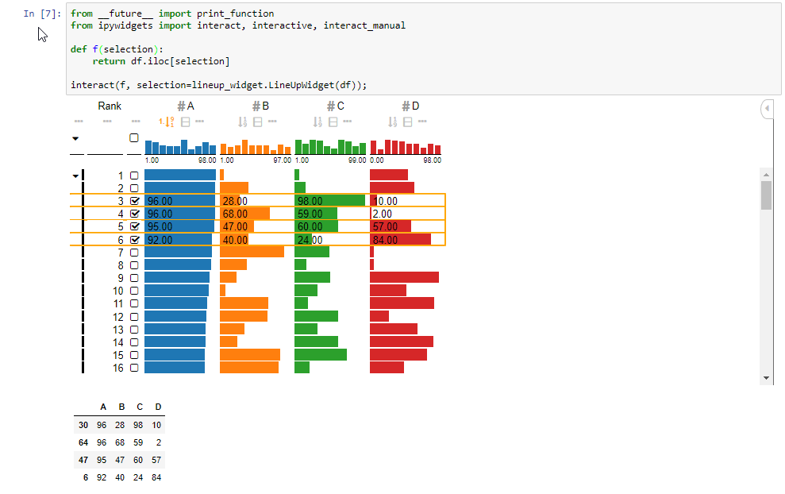785x494 pixels.
Task: Check the checkbox for rank 16 row
Action: coord(134,368)
